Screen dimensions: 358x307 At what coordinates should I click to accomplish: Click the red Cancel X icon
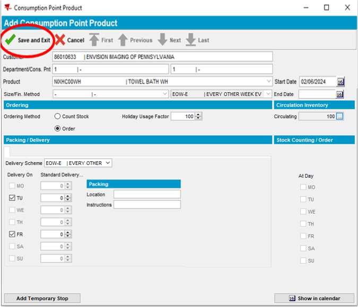[x=60, y=40]
